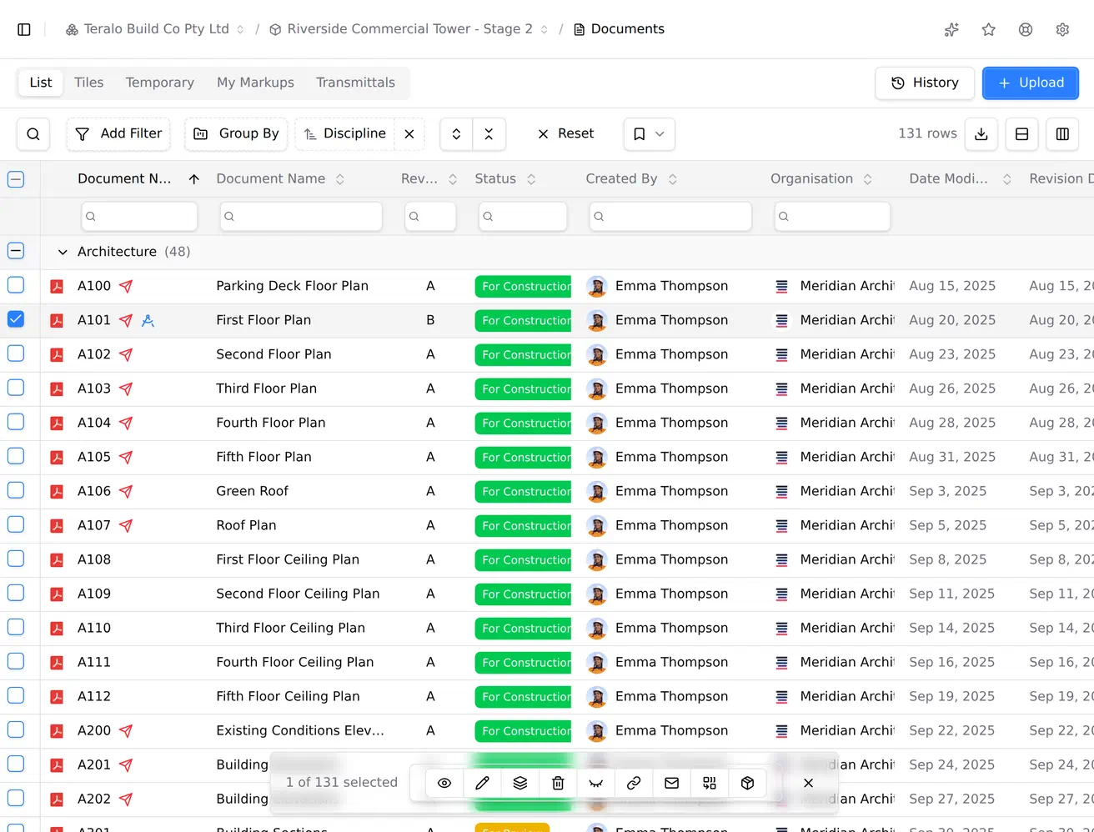View selected document with eye icon
Viewport: 1094px width, 832px height.
(444, 783)
